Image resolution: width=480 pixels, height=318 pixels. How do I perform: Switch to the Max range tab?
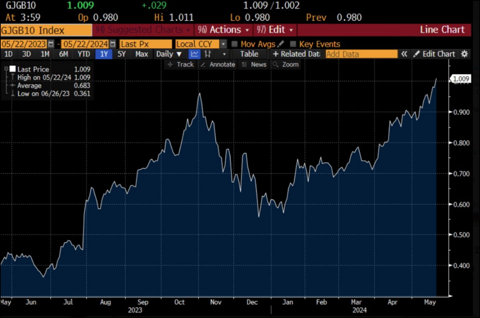pyautogui.click(x=142, y=54)
